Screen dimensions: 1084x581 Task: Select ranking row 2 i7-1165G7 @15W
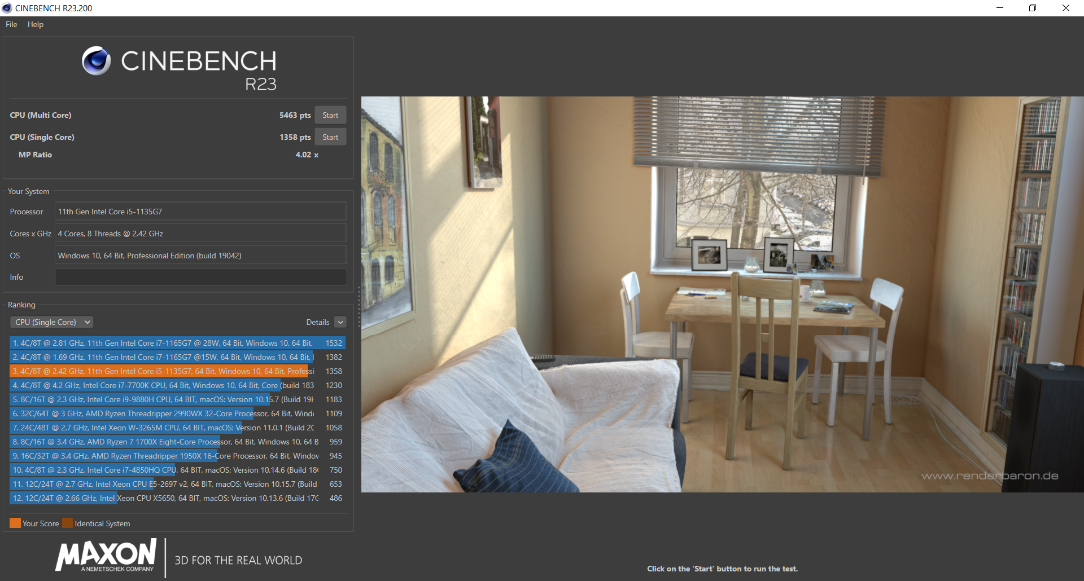click(177, 357)
